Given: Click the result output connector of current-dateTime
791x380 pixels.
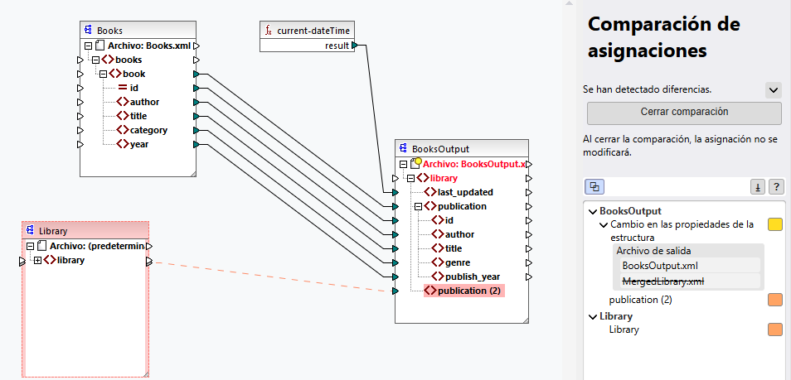Looking at the screenshot, I should tap(355, 46).
